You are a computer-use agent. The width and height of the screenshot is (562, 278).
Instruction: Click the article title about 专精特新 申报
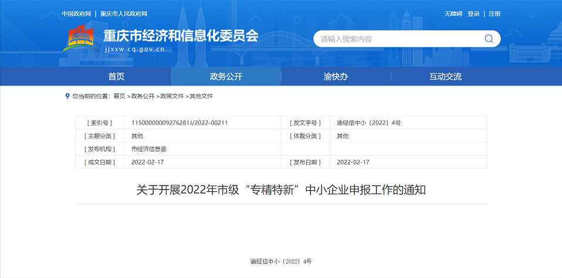[x=280, y=190]
